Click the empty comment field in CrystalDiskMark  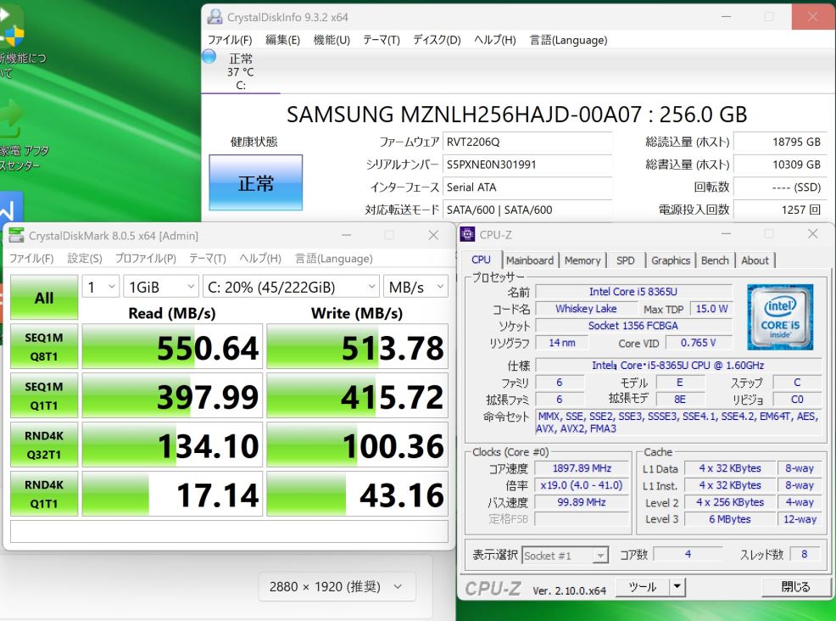(x=229, y=531)
